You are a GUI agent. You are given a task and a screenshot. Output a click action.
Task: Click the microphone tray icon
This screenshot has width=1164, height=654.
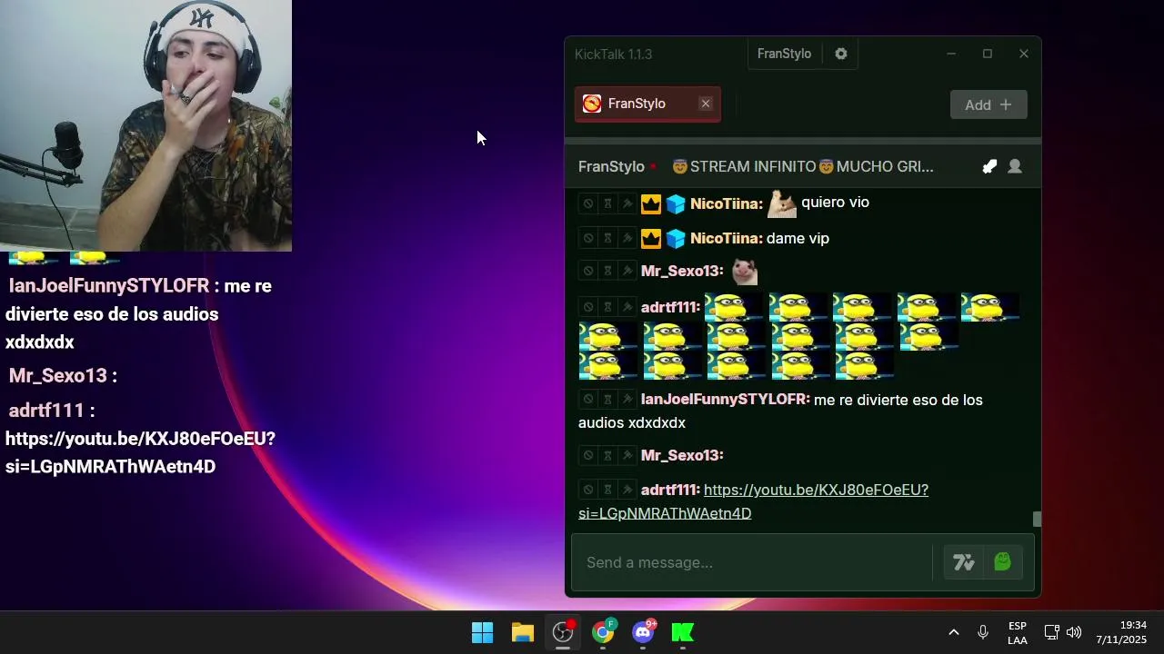(x=983, y=632)
